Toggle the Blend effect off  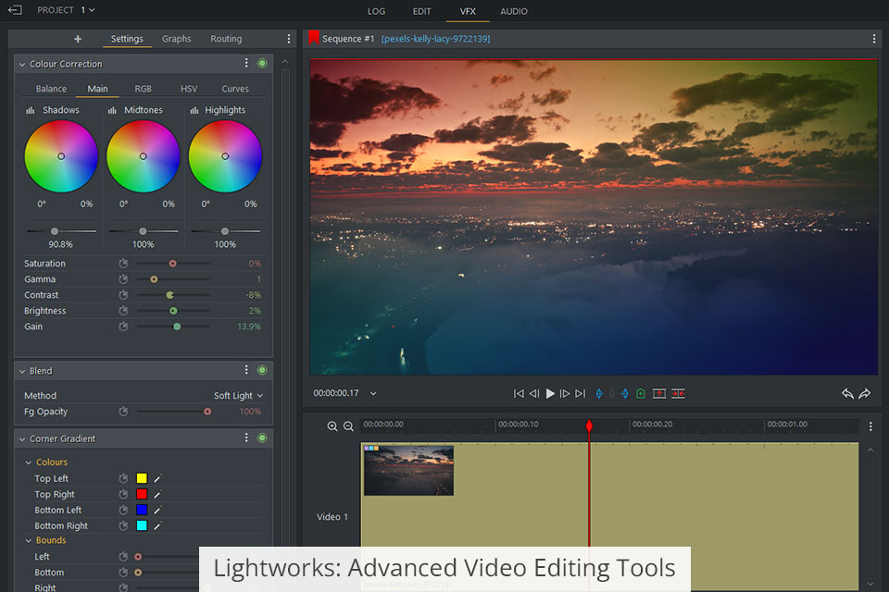[262, 371]
